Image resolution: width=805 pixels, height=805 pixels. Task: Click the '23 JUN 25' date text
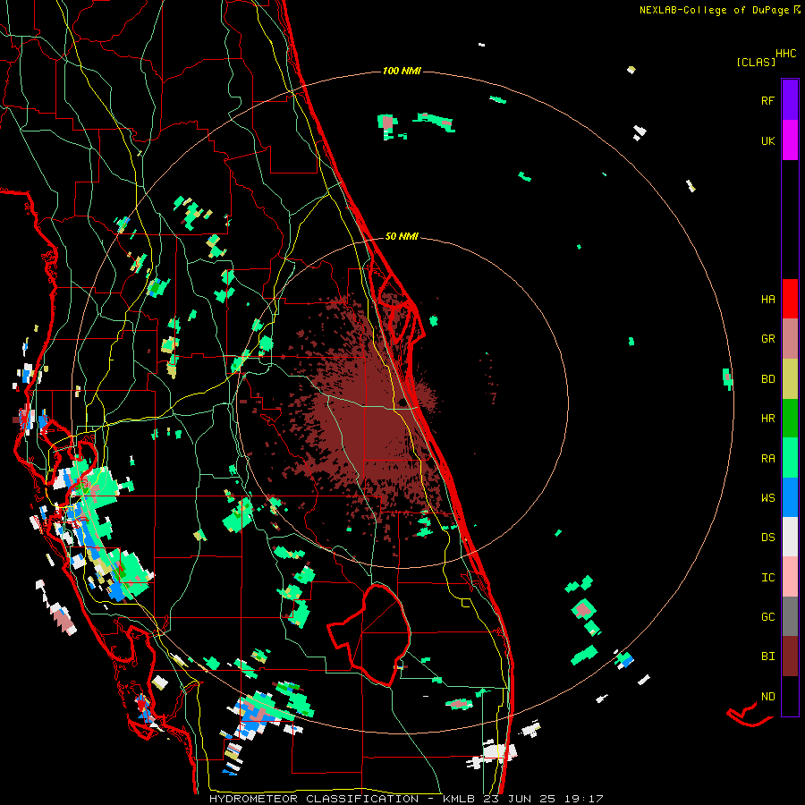520,799
